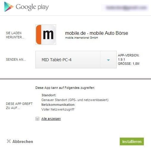This screenshot has height=148, width=151.
Task: Click the grey X cancel icon
Action: pyautogui.click(x=9, y=141)
